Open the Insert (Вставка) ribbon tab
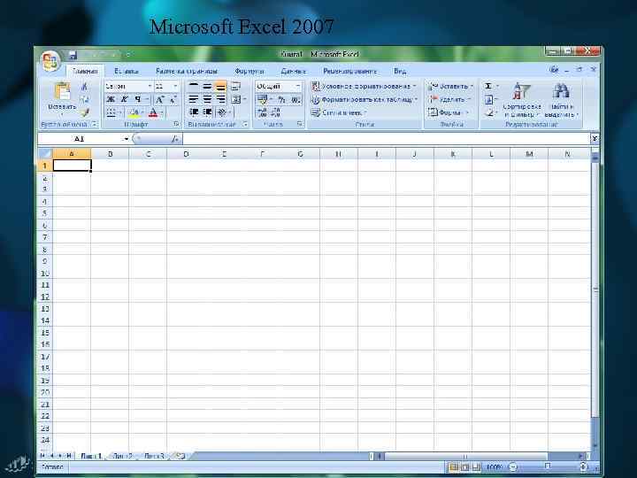637x478 pixels. click(x=127, y=71)
